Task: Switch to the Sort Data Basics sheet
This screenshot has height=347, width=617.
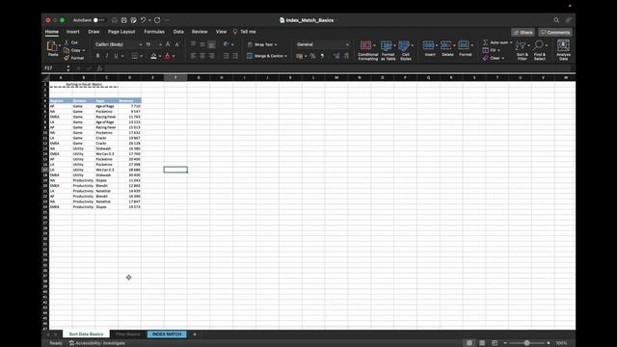Action: click(x=86, y=334)
